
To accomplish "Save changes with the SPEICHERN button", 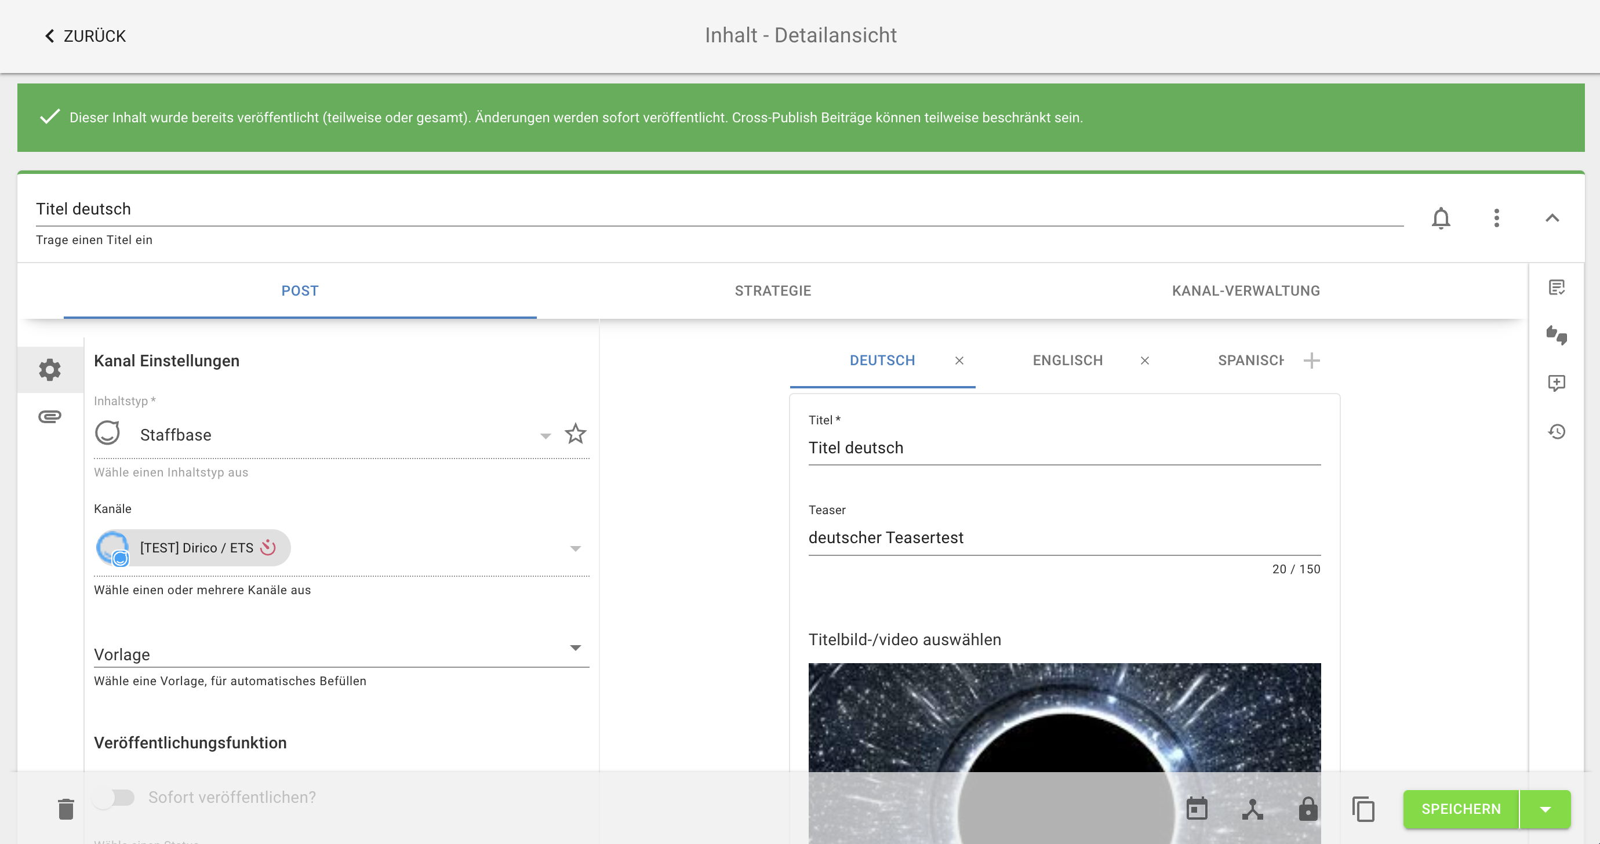I will [x=1461, y=809].
